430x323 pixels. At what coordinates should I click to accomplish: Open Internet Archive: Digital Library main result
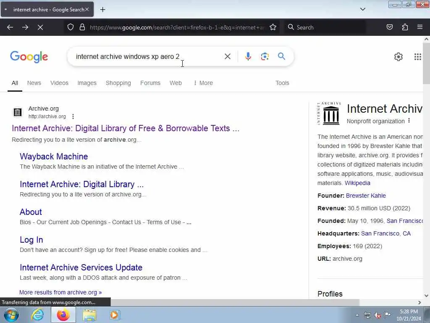coord(126,128)
